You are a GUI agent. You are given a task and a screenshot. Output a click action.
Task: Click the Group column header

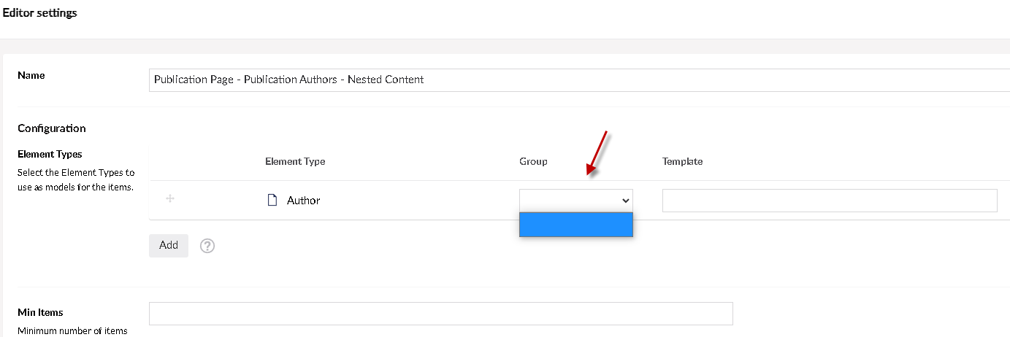point(533,161)
